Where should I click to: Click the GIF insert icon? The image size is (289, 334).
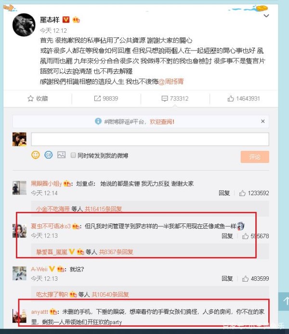pos(49,155)
